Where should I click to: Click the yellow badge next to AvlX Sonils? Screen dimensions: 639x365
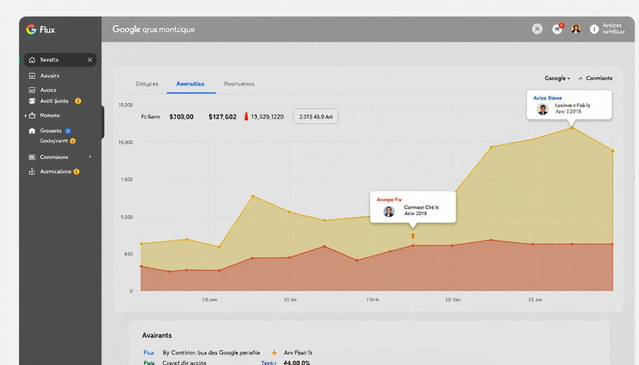point(78,101)
